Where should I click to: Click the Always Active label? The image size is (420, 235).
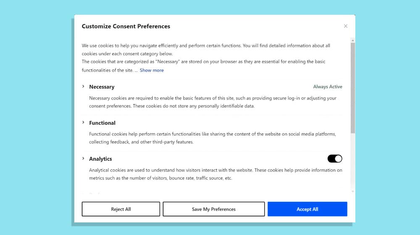(328, 87)
